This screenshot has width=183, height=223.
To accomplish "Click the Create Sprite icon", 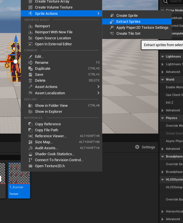I will click(112, 15).
